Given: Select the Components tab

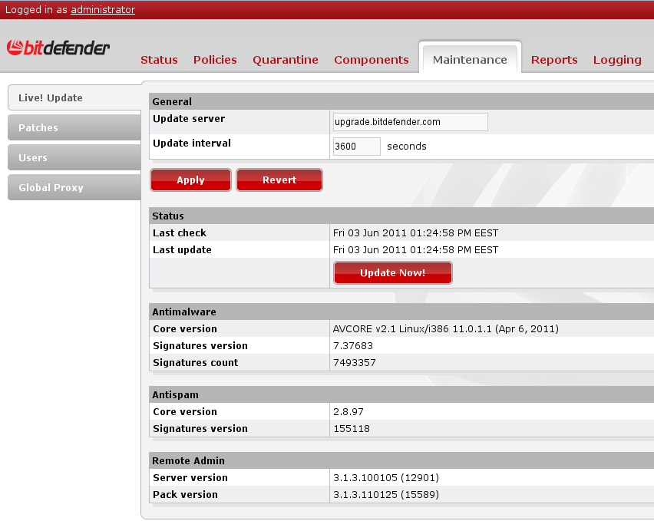Looking at the screenshot, I should (372, 60).
